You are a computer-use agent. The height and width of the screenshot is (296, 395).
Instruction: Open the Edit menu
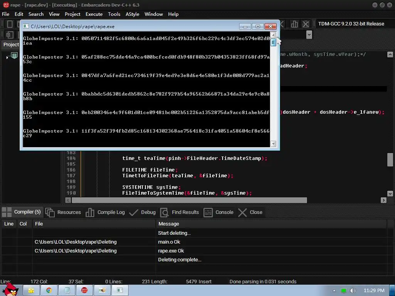point(19,14)
